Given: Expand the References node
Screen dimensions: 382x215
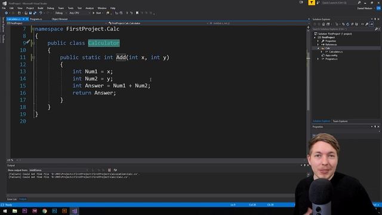Looking at the screenshot, I should [x=318, y=45].
